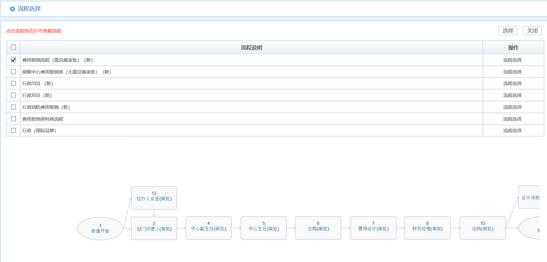Click the 出纳(审批) flow node
Viewport: 547px width, 262px height.
[x=483, y=228]
